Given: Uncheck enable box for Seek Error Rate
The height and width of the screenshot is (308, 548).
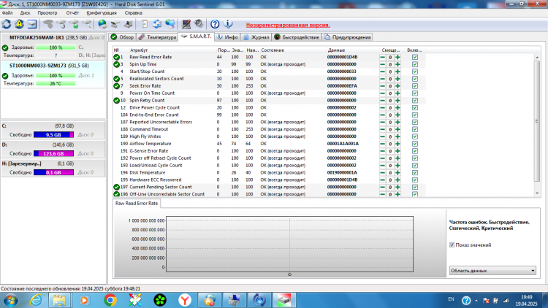Looking at the screenshot, I should [415, 86].
